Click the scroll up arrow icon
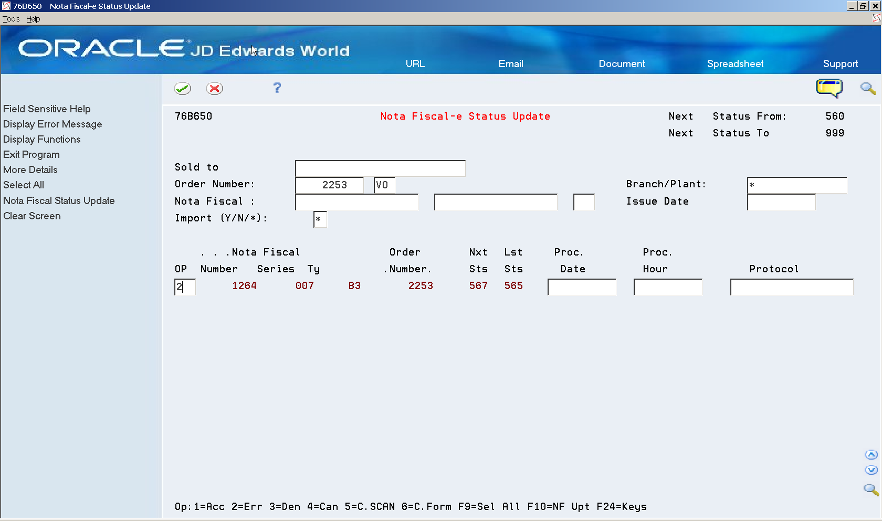Viewport: 882px width, 521px height. click(x=871, y=455)
